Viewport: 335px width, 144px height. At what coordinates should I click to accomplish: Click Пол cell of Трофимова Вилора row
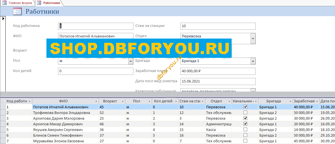point(138,113)
